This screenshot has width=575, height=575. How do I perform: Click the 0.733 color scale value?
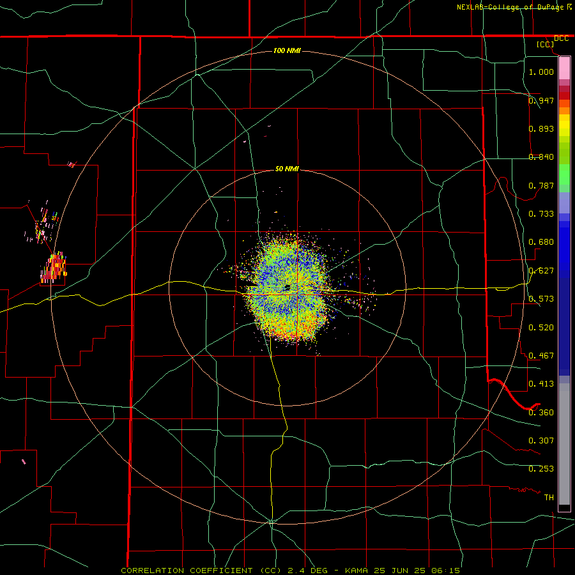point(541,214)
